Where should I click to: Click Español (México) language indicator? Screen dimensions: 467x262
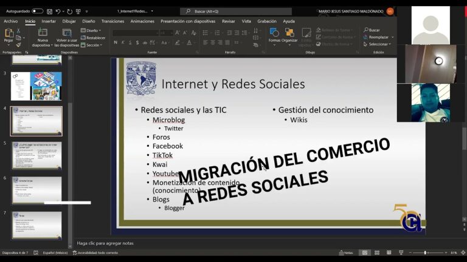point(55,253)
